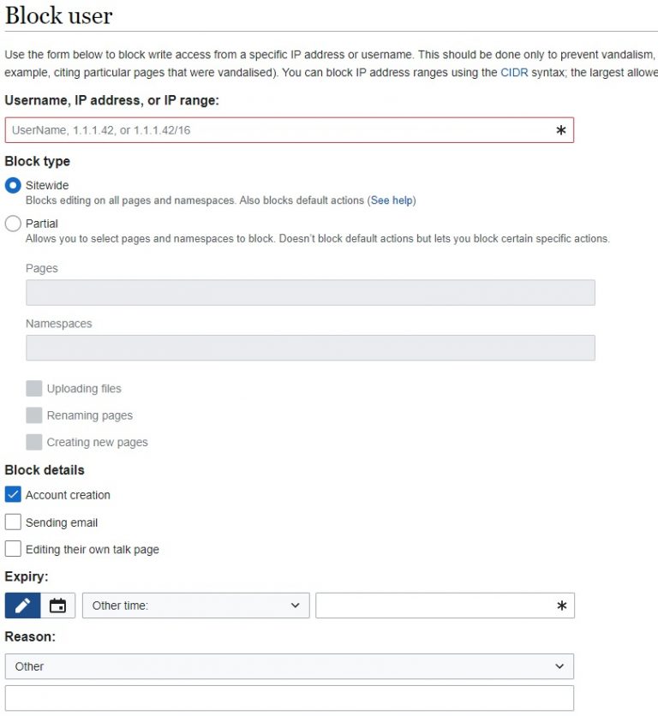
Task: Open the calendar date picker for expiry
Action: 57,606
